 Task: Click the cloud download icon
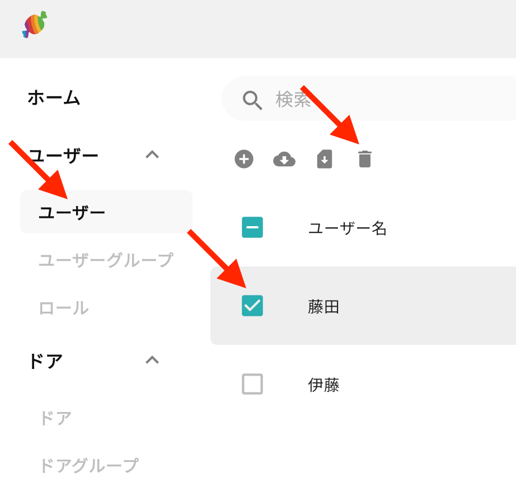coord(284,160)
